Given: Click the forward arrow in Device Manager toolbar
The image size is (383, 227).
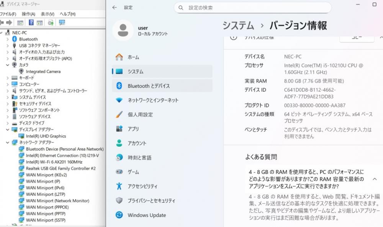Looking at the screenshot, I should click(x=9, y=23).
